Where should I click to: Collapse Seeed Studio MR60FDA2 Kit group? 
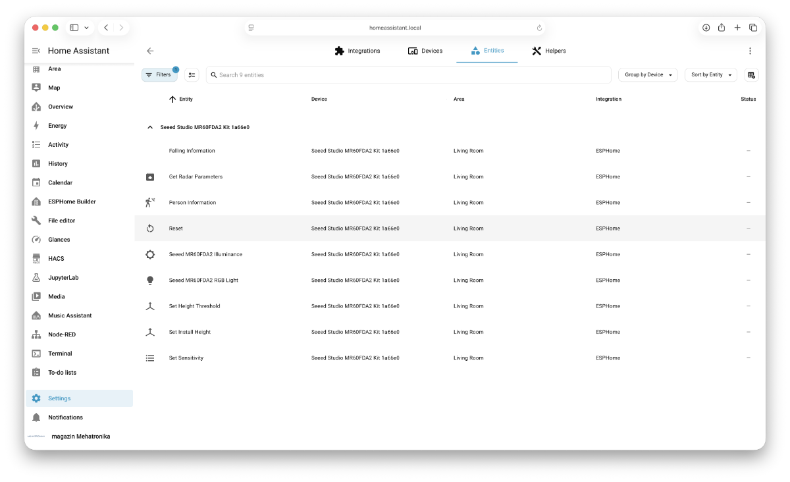(x=150, y=127)
